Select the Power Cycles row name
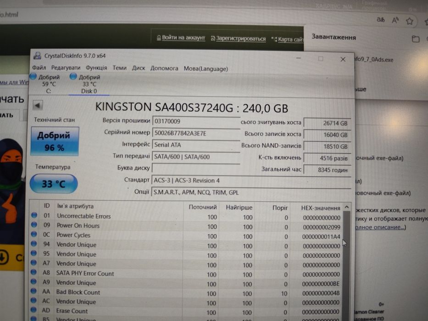Screen dimensions: 428x321 point(73,235)
